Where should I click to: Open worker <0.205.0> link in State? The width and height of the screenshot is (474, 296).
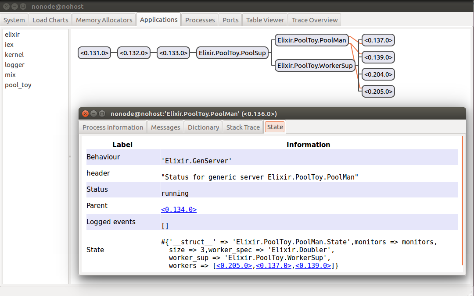(234, 266)
